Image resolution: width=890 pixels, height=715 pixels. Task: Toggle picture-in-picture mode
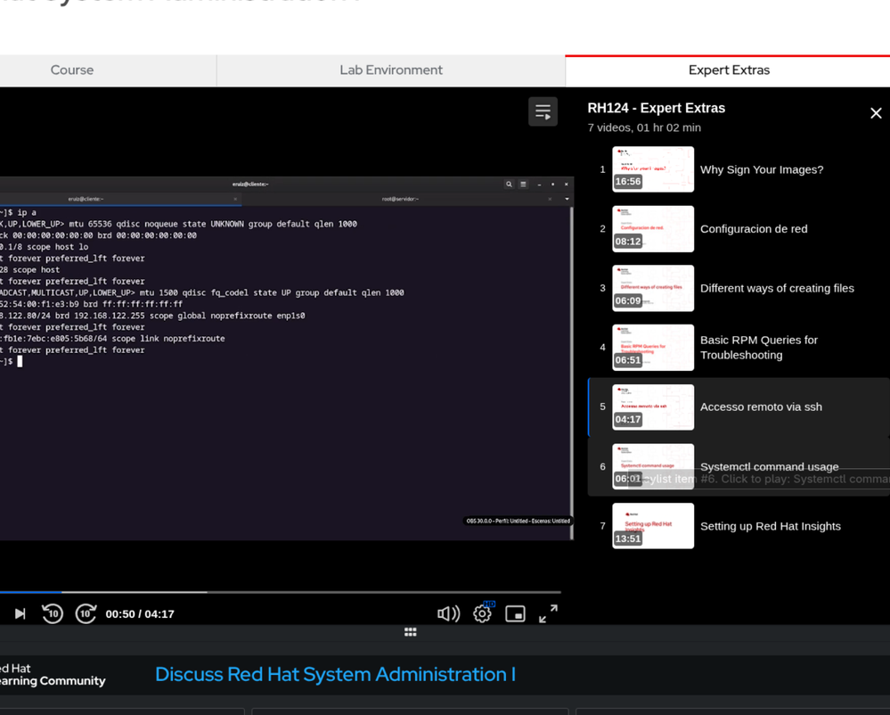[x=515, y=613]
